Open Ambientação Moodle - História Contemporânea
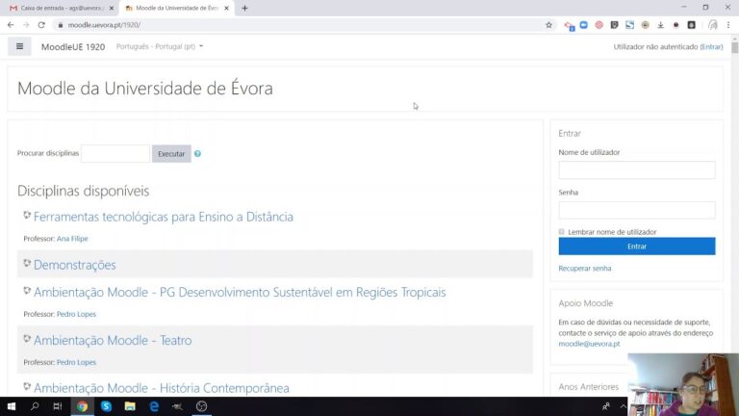The image size is (739, 416). click(x=162, y=388)
